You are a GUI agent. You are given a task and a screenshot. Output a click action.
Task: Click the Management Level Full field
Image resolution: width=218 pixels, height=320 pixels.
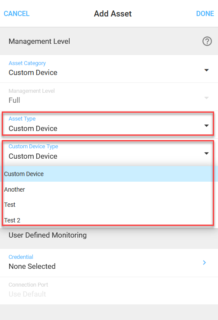coord(109,97)
